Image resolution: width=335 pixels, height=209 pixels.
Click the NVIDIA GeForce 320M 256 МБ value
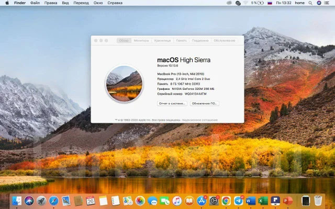193,89
